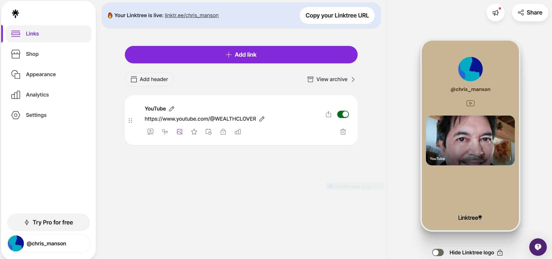The width and height of the screenshot is (552, 259).
Task: Click the https://www.youtube.com/@WEALTHCLOVER URL text
Action: pos(200,119)
